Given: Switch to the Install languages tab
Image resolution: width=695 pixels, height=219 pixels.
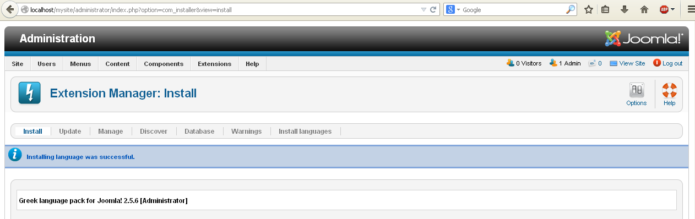Looking at the screenshot, I should tap(305, 132).
